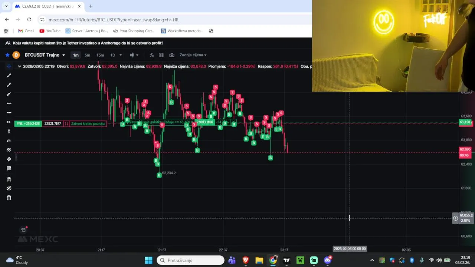Open Chrome tab search dropdown
475x267 pixels.
pyautogui.click(x=6, y=6)
